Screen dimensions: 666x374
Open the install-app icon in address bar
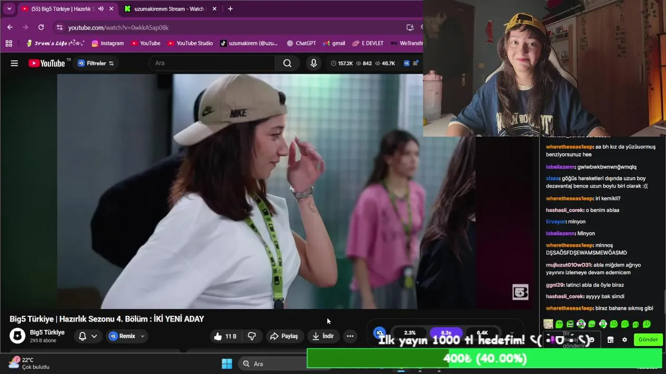tap(410, 28)
